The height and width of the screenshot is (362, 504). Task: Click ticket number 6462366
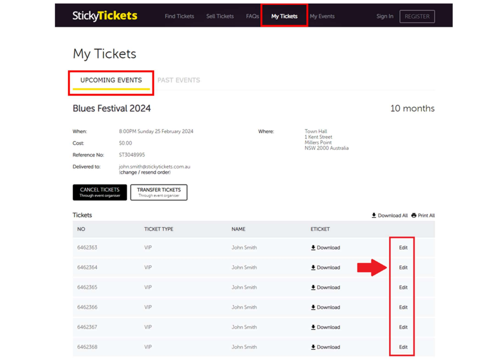tap(87, 307)
